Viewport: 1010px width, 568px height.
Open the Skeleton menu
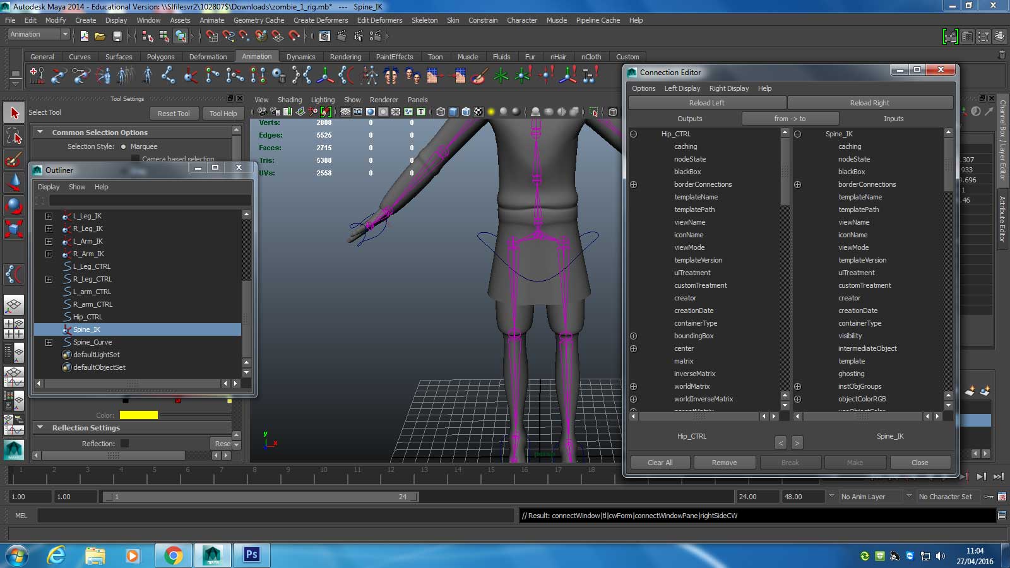tap(424, 20)
